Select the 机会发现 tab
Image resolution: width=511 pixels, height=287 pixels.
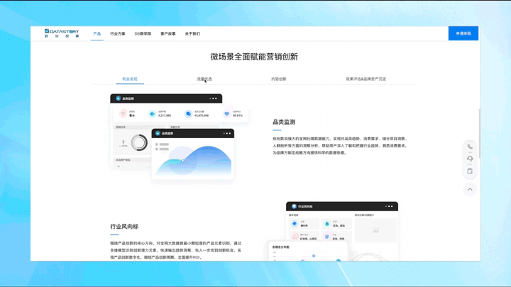pos(130,79)
